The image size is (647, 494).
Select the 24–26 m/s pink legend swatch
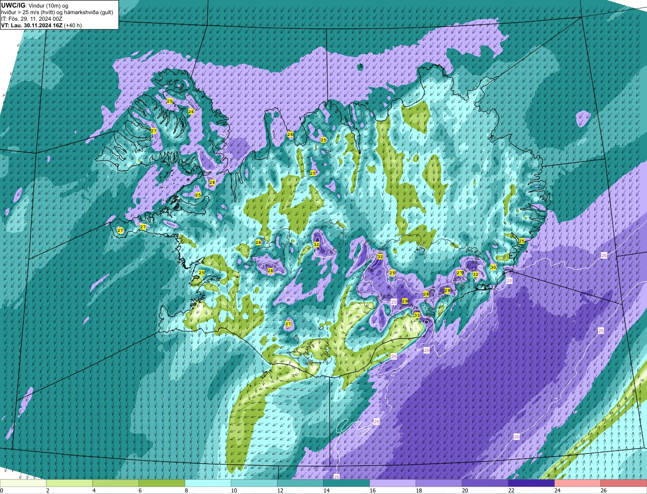tap(577, 483)
